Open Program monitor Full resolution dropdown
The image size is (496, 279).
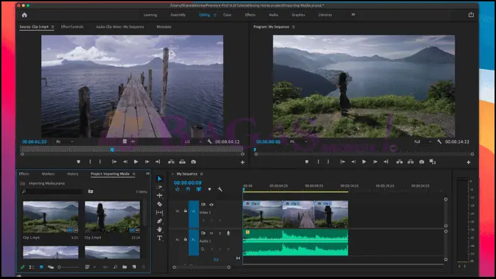click(x=423, y=142)
